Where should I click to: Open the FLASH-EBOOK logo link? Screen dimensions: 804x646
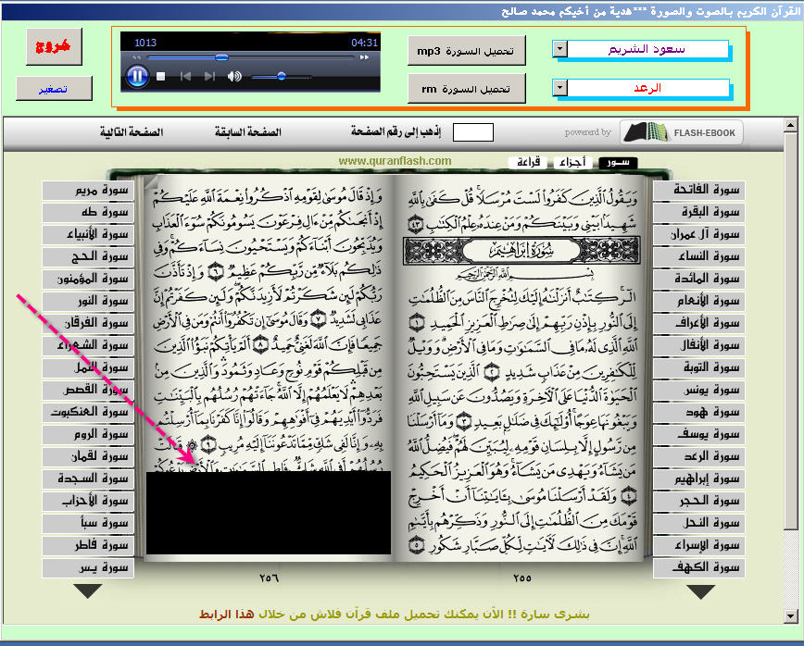[x=682, y=132]
